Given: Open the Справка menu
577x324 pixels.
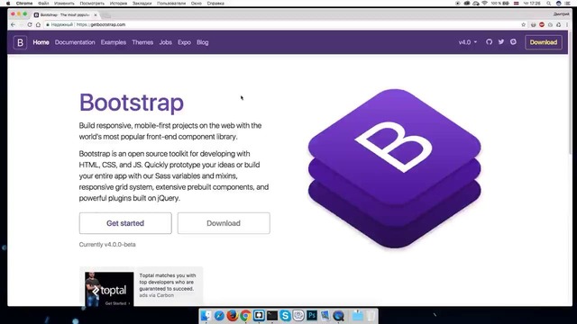Looking at the screenshot, I should coord(215,4).
